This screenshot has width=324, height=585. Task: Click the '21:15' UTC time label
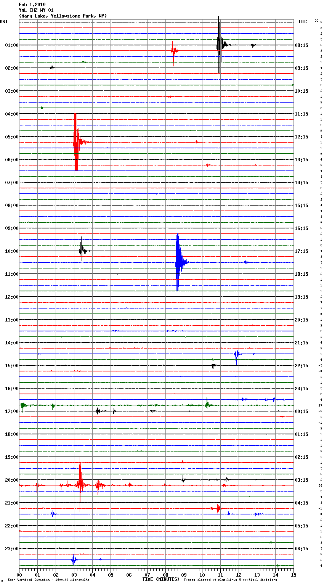tap(302, 342)
